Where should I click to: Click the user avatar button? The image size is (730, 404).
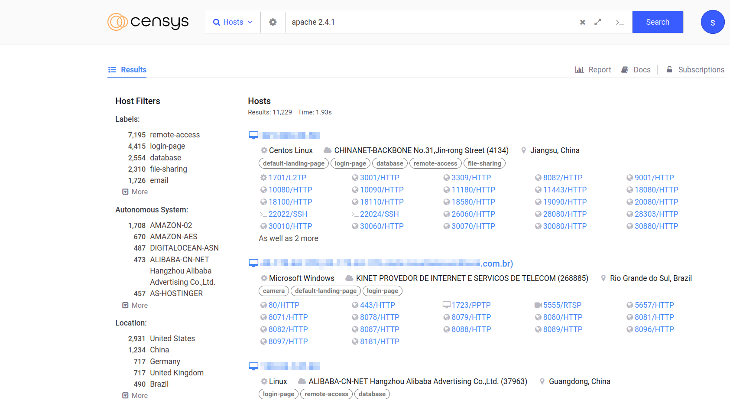(712, 22)
